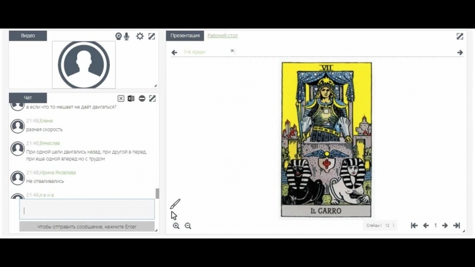Image resolution: width=475 pixels, height=267 pixels.
Task: Select the brush drawing tool
Action: (x=175, y=204)
